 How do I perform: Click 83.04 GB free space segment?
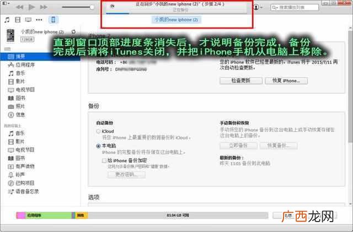coord(178,216)
